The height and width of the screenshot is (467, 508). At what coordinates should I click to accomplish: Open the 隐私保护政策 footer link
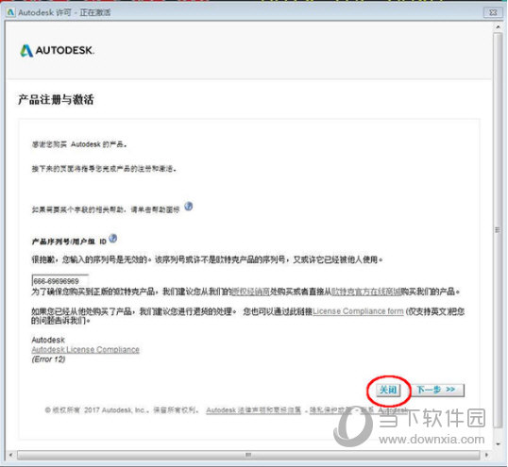click(x=330, y=410)
